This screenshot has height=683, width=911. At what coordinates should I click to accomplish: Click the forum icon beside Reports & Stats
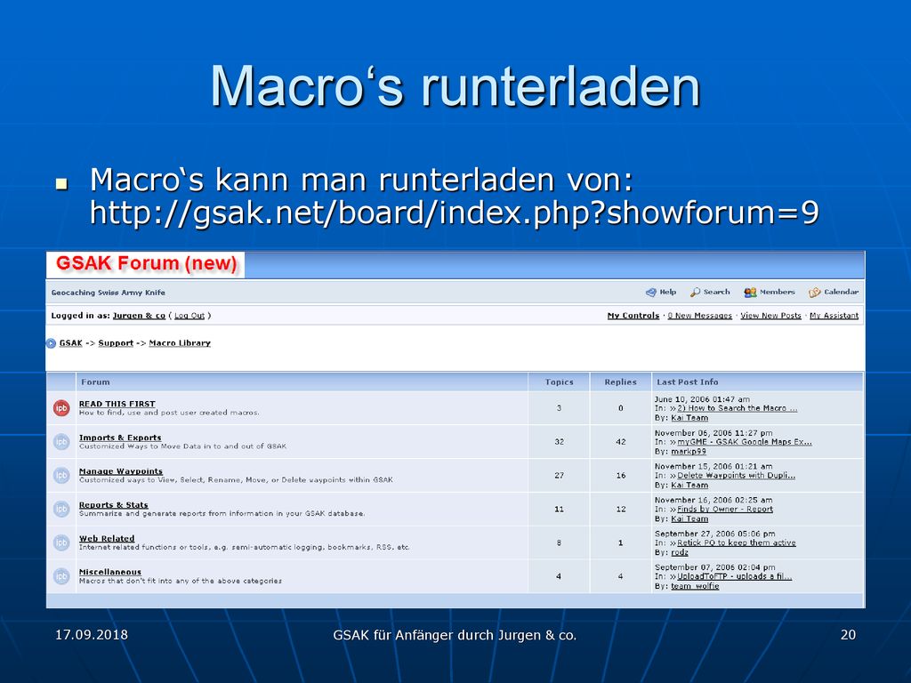pos(61,509)
